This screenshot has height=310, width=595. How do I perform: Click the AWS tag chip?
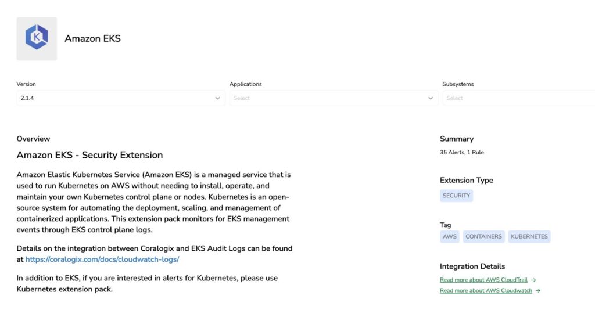[x=449, y=236]
